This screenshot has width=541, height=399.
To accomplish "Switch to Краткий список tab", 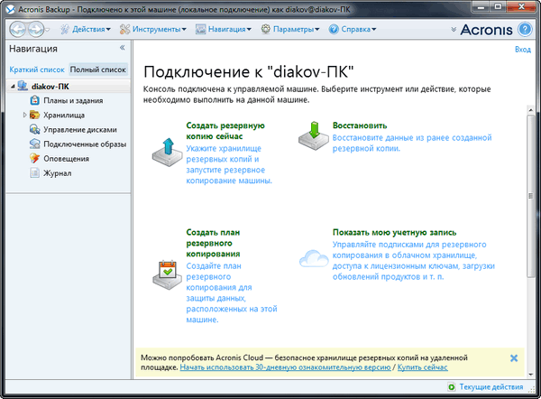I will pos(37,70).
